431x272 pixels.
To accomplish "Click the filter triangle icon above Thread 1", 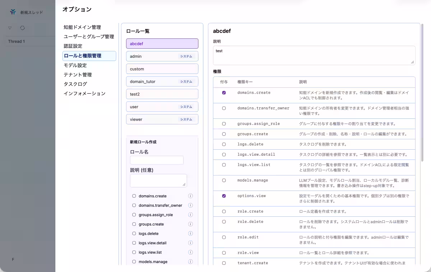I will (10, 28).
